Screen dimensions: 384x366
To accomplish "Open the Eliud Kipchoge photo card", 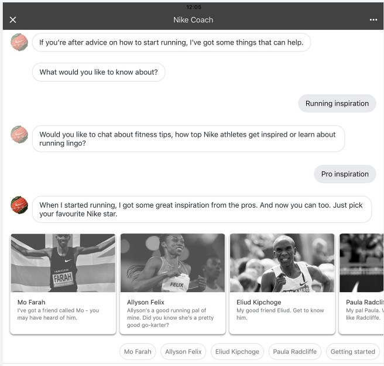I will (x=282, y=263).
